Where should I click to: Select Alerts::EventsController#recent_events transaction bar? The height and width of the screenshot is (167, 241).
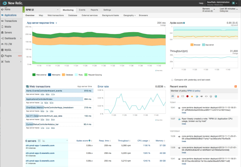[x=59, y=91]
